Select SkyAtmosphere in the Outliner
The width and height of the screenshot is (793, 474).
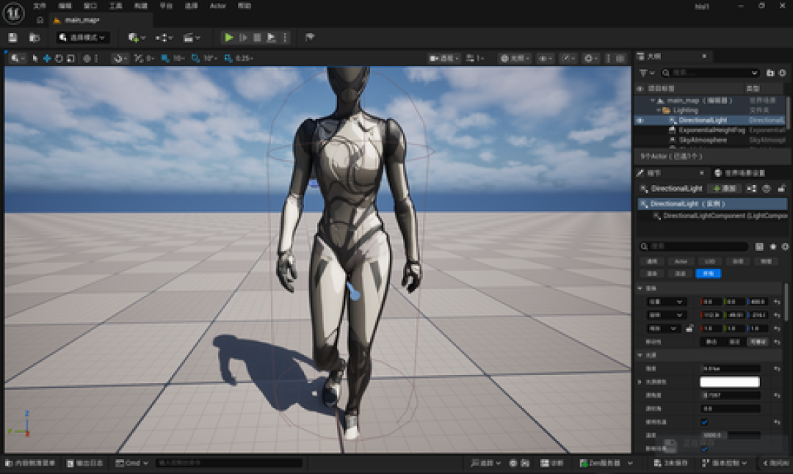(x=703, y=140)
